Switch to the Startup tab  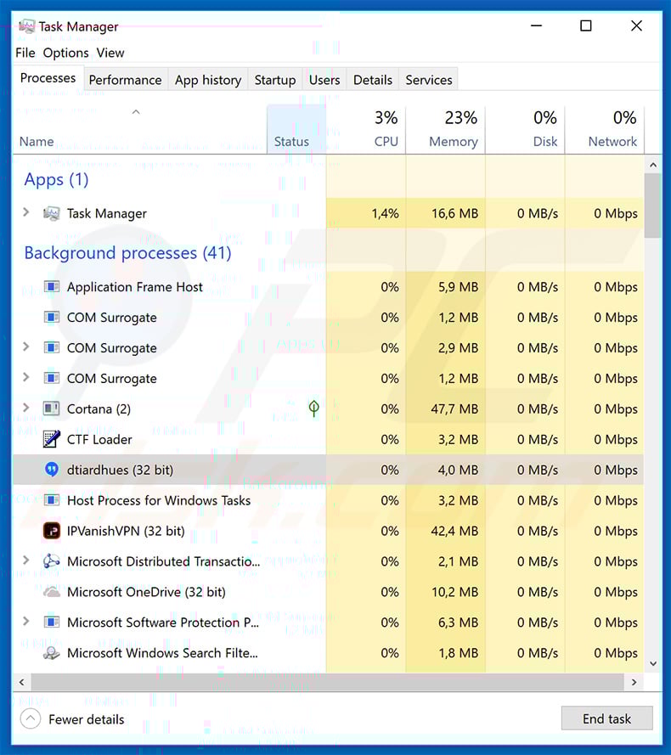(x=275, y=80)
